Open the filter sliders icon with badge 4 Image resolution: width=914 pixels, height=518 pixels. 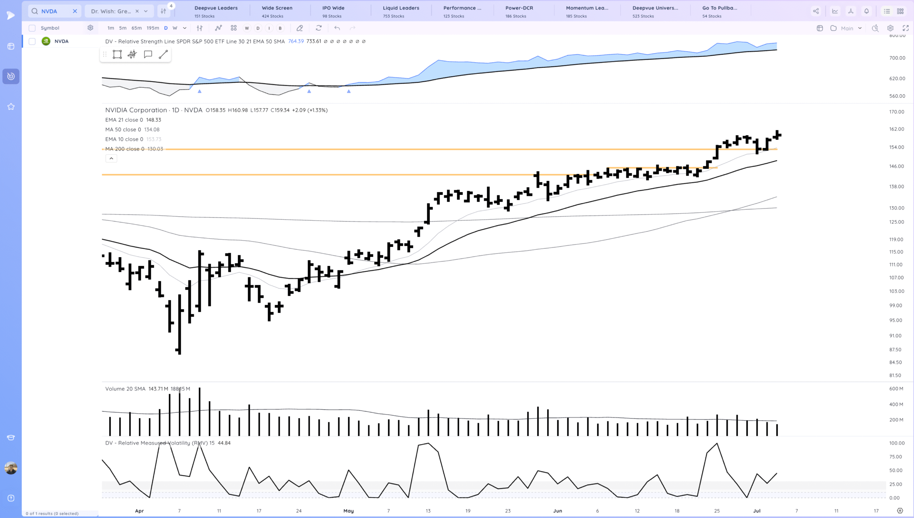pyautogui.click(x=164, y=11)
